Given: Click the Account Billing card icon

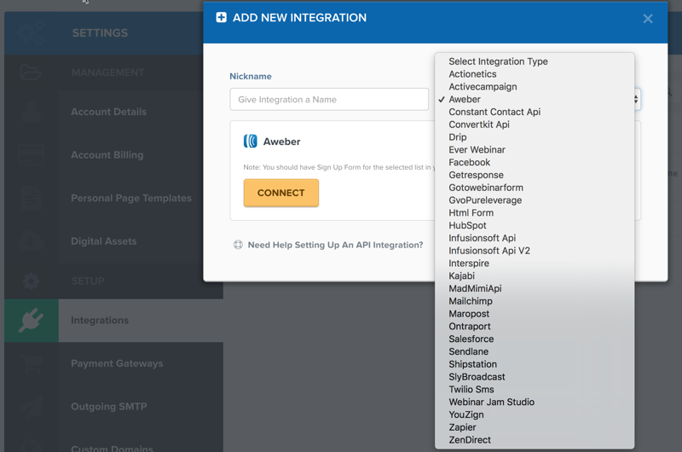Looking at the screenshot, I should coord(32,155).
